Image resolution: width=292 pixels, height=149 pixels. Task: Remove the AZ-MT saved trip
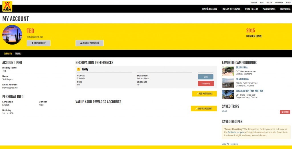point(285,112)
